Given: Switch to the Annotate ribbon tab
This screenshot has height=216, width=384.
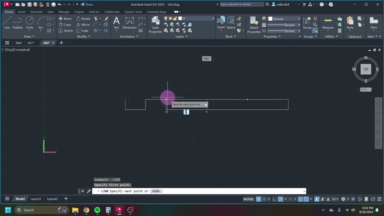Looking at the screenshot, I should 36,12.
